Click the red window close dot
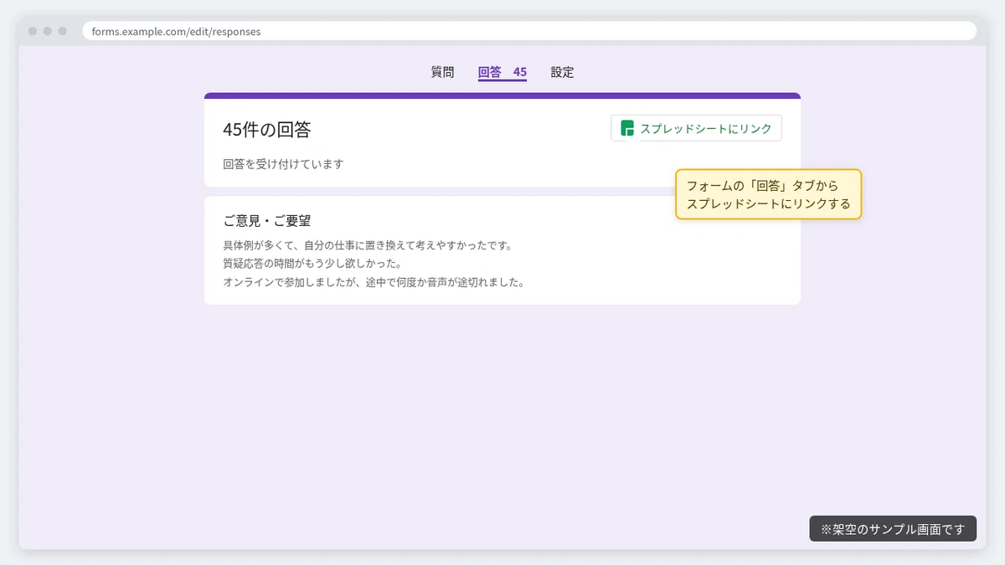 [32, 31]
